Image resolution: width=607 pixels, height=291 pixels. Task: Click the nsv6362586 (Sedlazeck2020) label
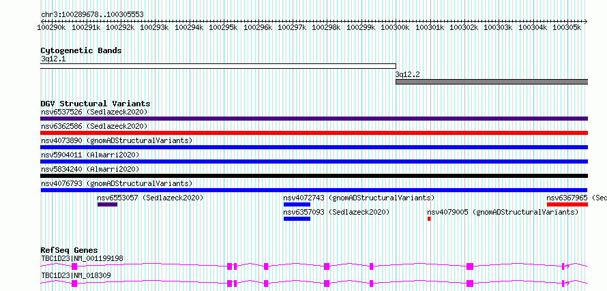(x=94, y=126)
